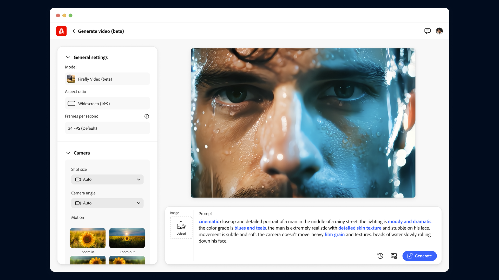
Task: Click the Adobe logo in the header
Action: tap(61, 31)
